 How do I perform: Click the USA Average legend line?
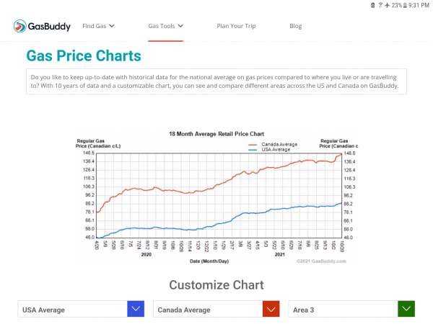253,150
